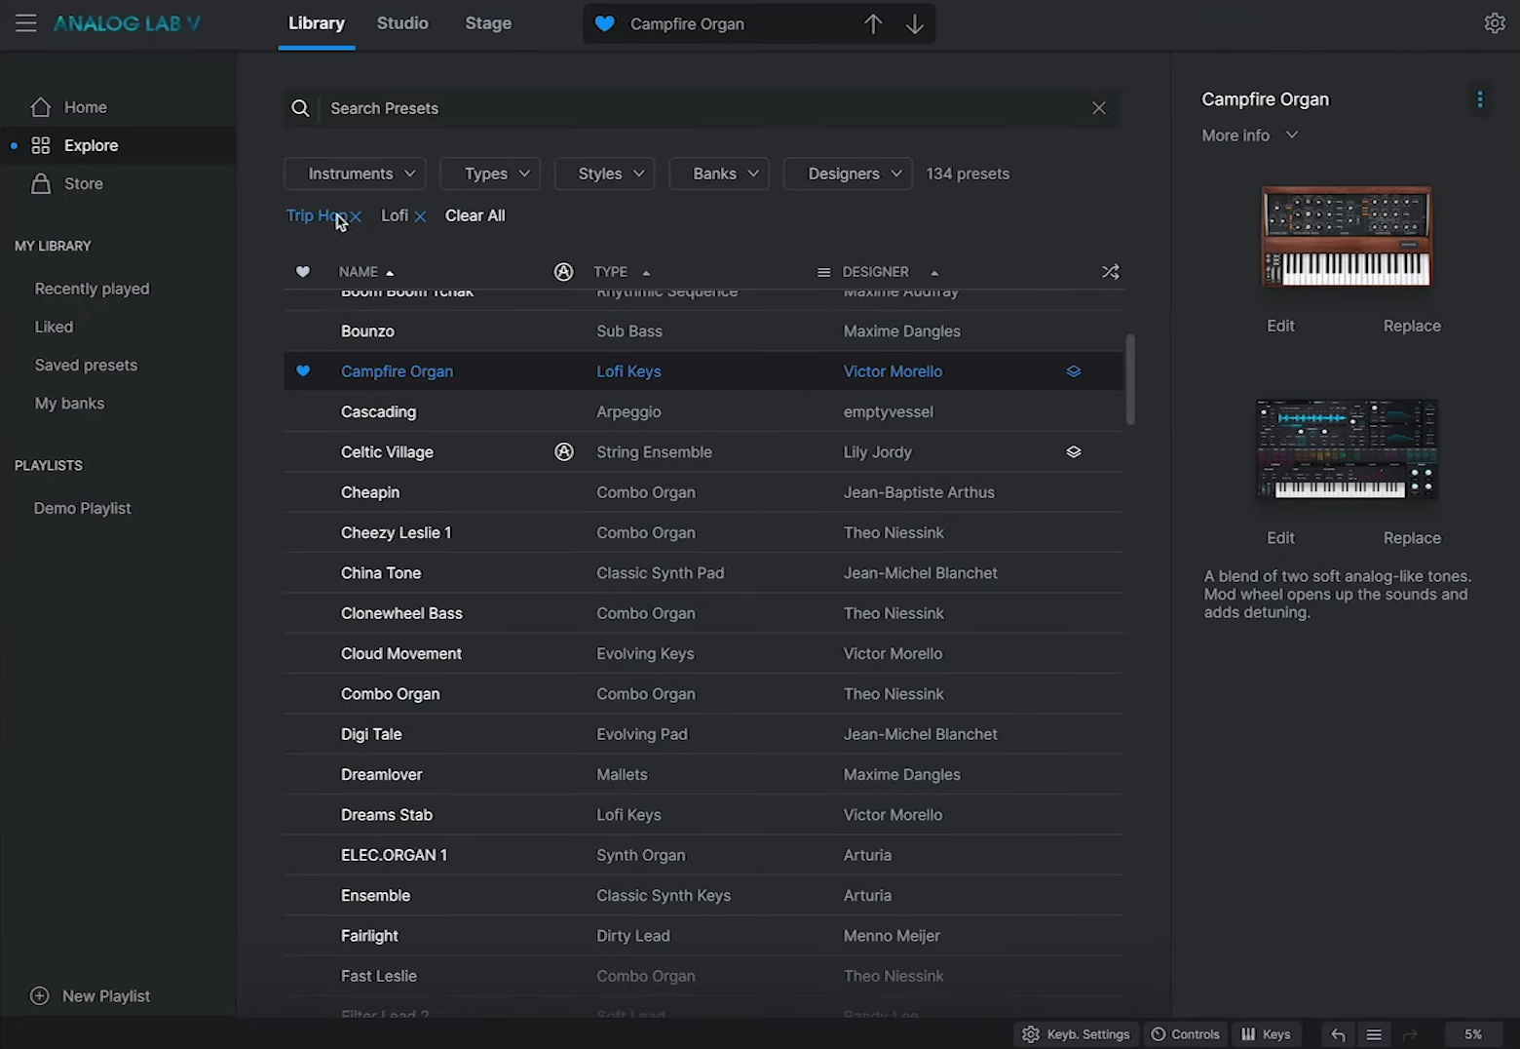The image size is (1520, 1049).
Task: Load the previous preset with up arrow
Action: [x=873, y=23]
